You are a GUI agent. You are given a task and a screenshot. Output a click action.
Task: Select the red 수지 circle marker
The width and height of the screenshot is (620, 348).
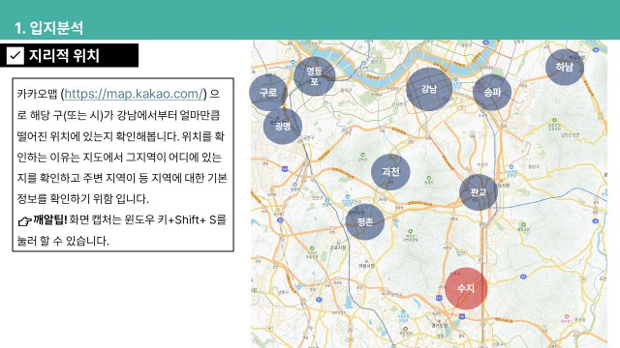(x=466, y=288)
